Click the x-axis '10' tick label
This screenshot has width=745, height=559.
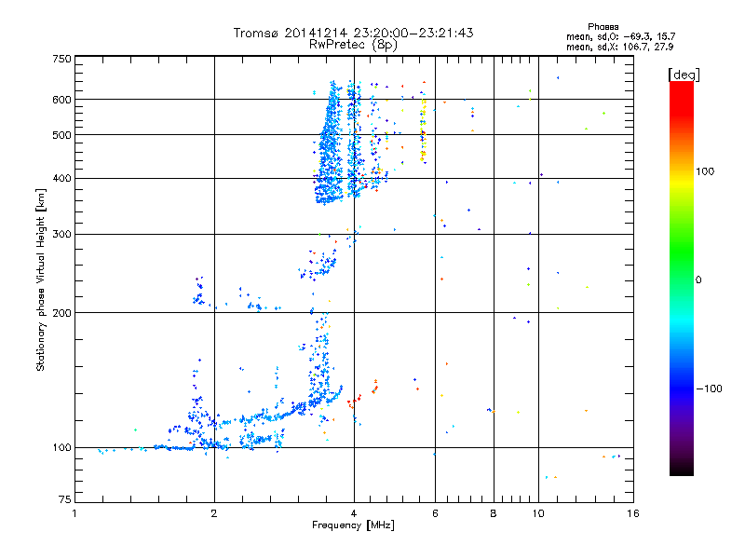(538, 513)
